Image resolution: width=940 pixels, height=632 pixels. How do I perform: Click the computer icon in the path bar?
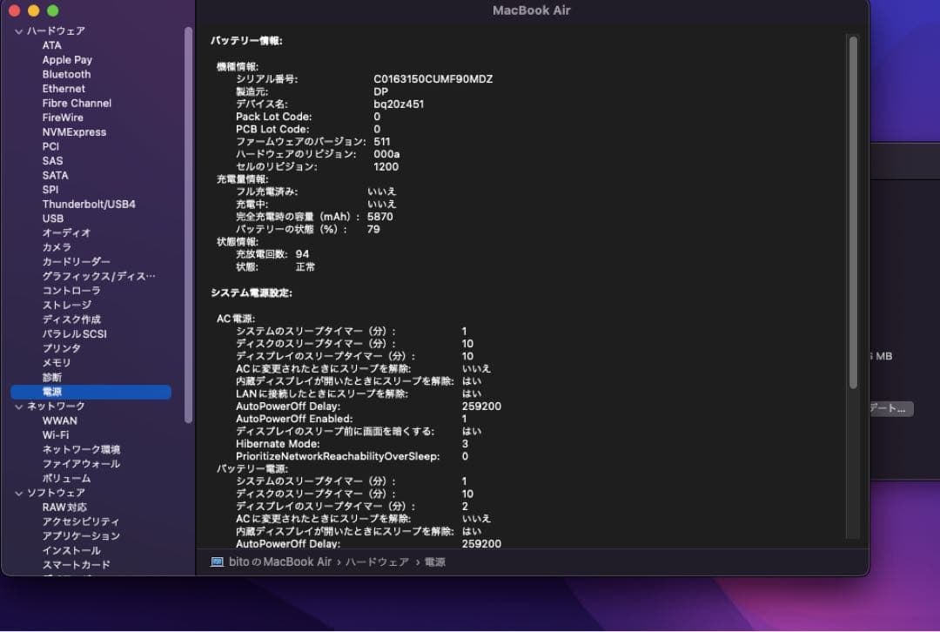pyautogui.click(x=217, y=562)
